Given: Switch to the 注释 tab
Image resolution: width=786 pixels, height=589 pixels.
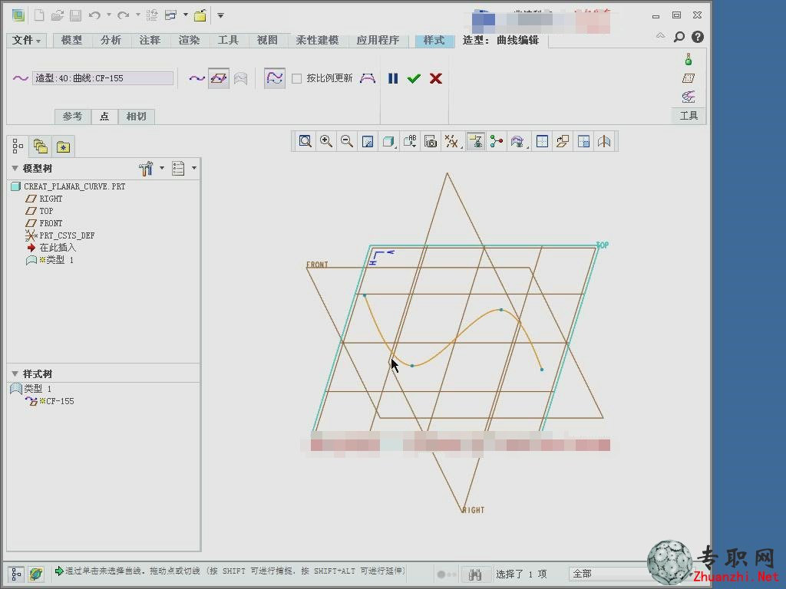Looking at the screenshot, I should coord(150,40).
